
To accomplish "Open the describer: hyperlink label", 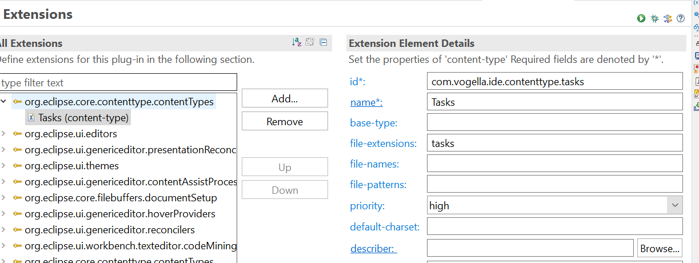I will pyautogui.click(x=373, y=248).
